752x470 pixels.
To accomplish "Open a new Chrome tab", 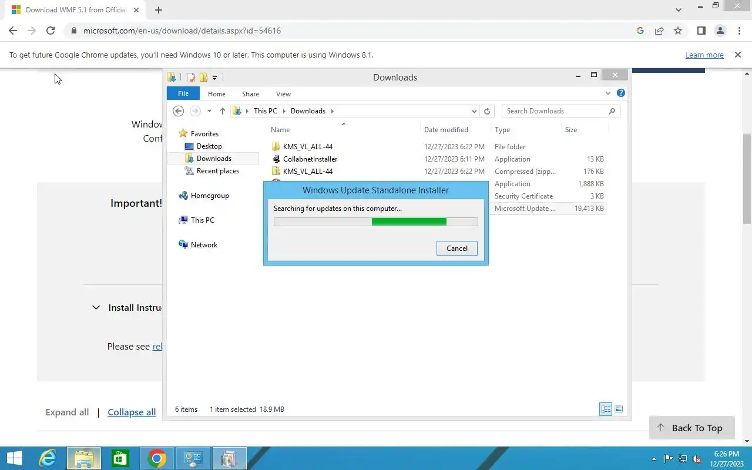I will click(x=159, y=10).
